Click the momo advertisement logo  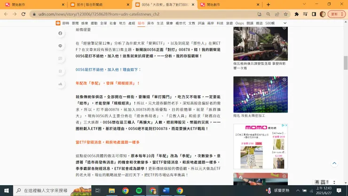coord(256,128)
